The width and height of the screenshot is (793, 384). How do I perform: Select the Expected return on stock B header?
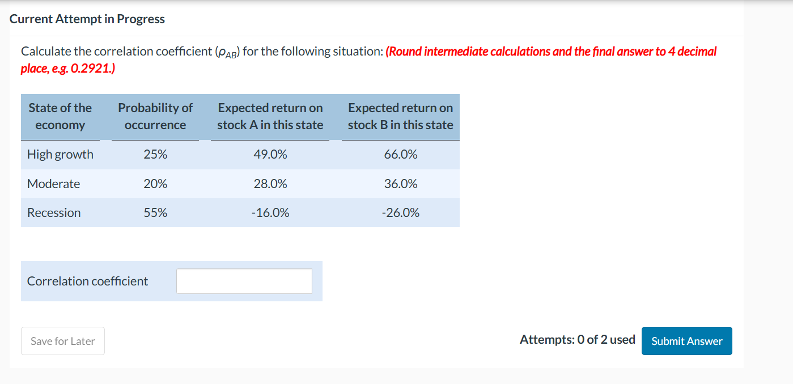400,116
